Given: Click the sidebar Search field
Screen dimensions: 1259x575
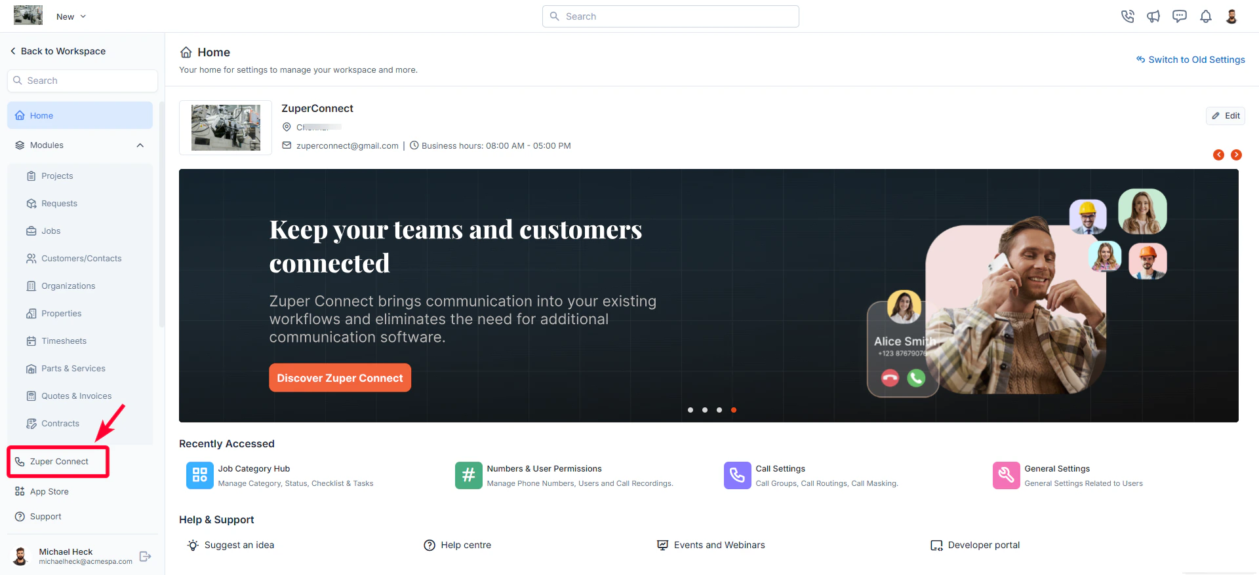Looking at the screenshot, I should pos(83,81).
